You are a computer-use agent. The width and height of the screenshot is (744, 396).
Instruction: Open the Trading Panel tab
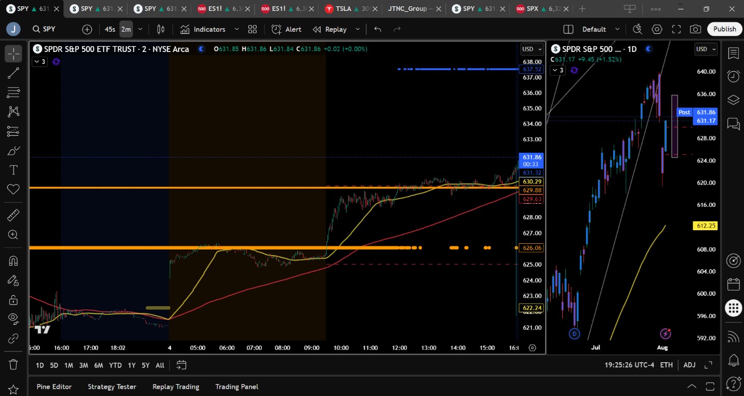point(237,387)
